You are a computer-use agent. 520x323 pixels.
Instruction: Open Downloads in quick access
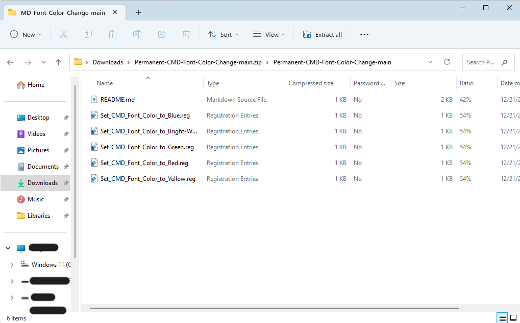pos(36,183)
